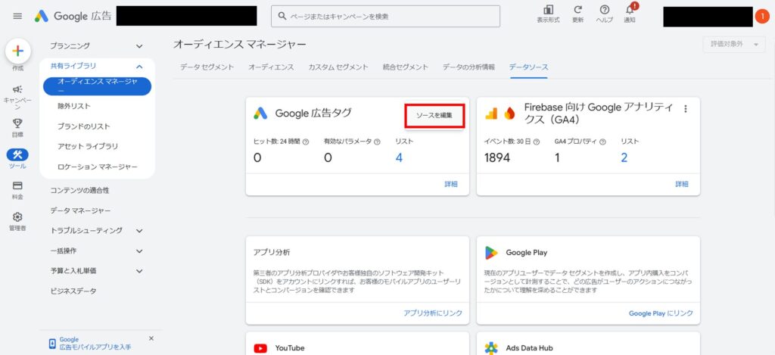Click help icon next to GA4 プロパティ
The height and width of the screenshot is (355, 775).
pyautogui.click(x=602, y=142)
